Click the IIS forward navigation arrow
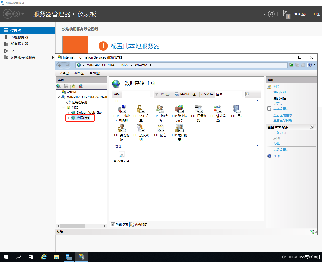The width and height of the screenshot is (322, 262). coord(68,65)
